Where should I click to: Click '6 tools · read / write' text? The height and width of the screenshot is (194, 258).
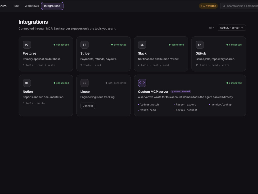[x=39, y=65]
